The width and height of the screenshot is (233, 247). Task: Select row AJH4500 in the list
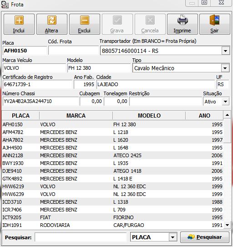point(112,148)
